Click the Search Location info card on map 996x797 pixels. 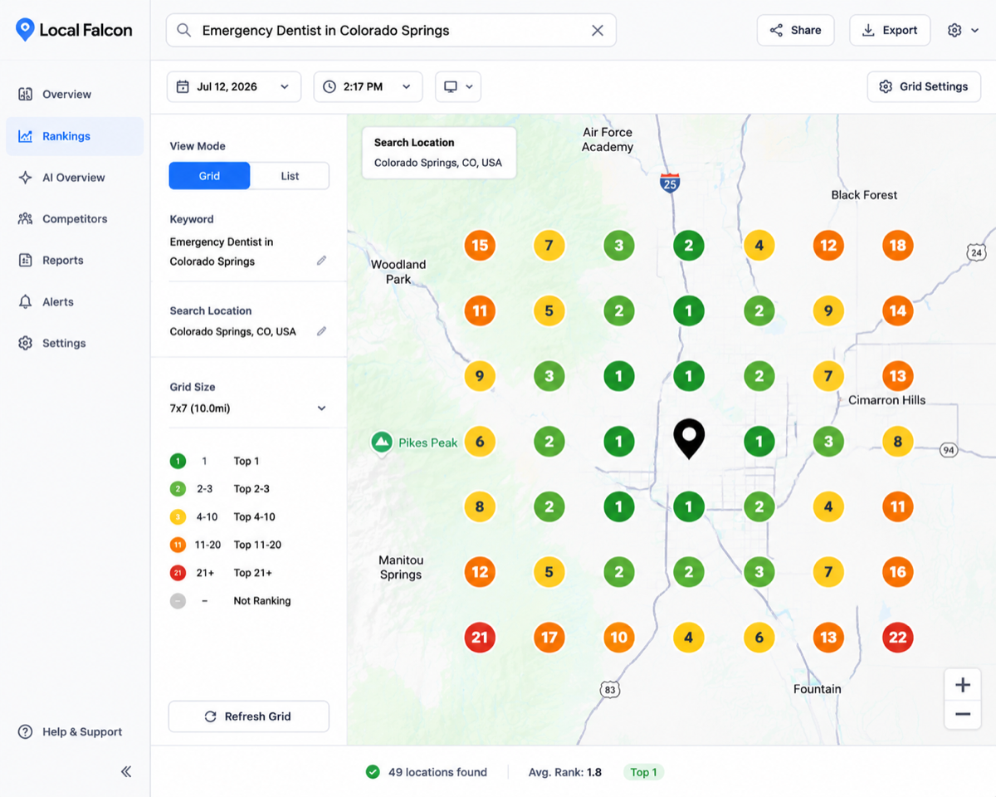[x=438, y=153]
